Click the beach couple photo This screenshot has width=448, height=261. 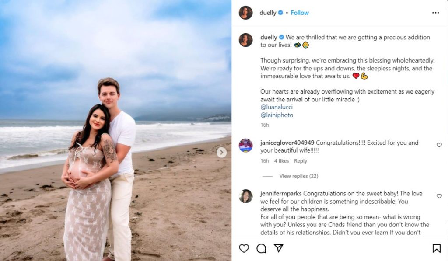click(115, 130)
